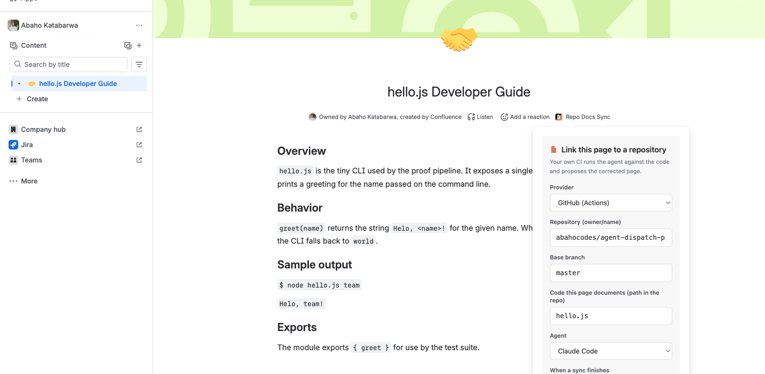Click Repo Docs Sync app icon

coord(559,117)
